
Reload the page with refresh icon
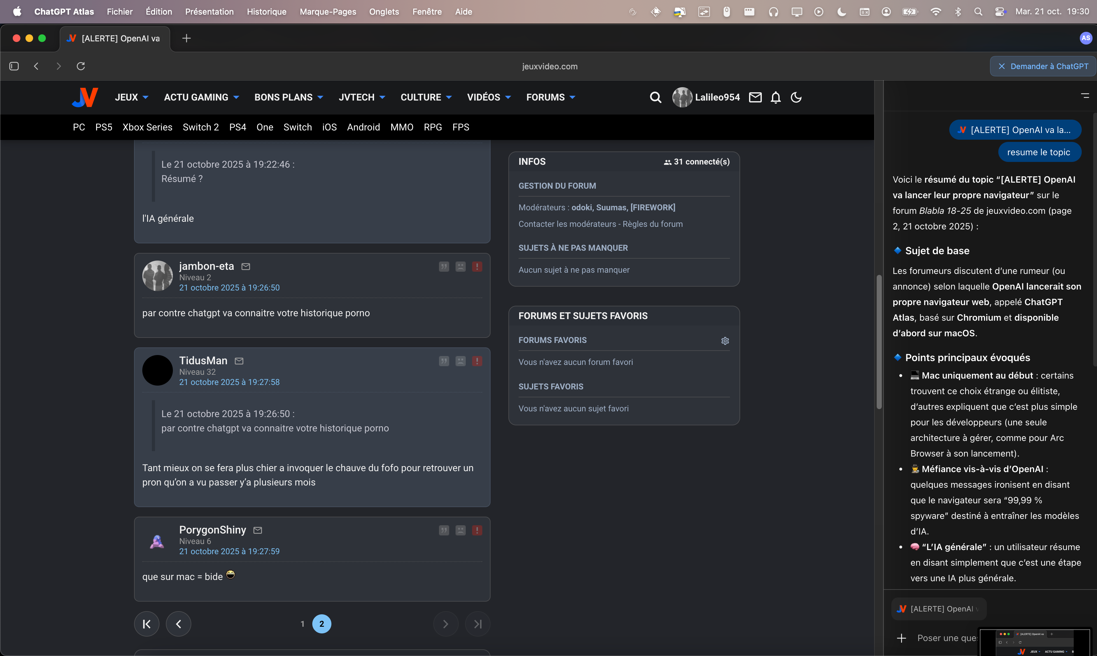coord(81,66)
